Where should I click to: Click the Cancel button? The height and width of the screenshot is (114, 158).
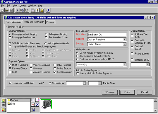[145, 92]
